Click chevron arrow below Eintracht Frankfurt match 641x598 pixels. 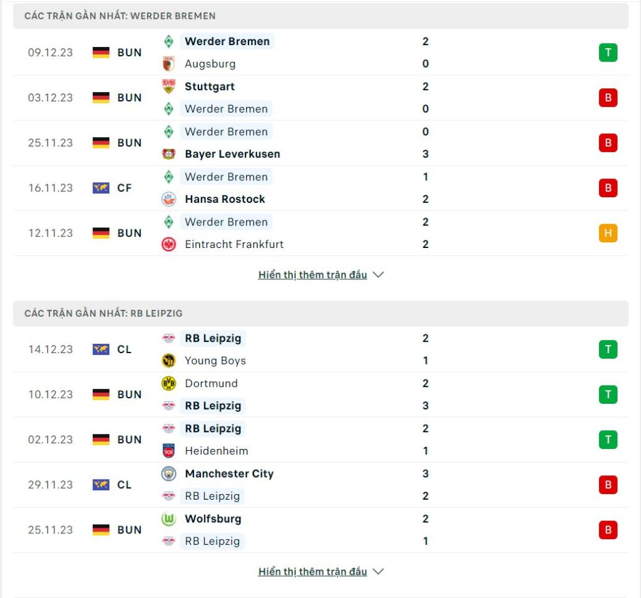(378, 275)
